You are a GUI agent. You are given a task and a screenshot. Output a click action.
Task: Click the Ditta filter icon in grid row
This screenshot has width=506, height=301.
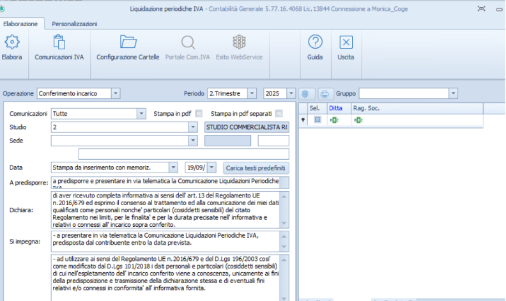tap(334, 120)
